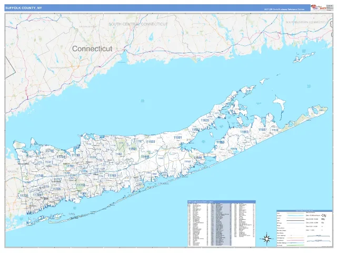
Task: Click the SUFFOLK COUNTY, NY title
Action: [x=24, y=8]
